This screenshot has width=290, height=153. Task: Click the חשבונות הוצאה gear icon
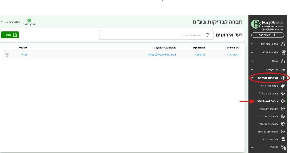[x=283, y=124]
